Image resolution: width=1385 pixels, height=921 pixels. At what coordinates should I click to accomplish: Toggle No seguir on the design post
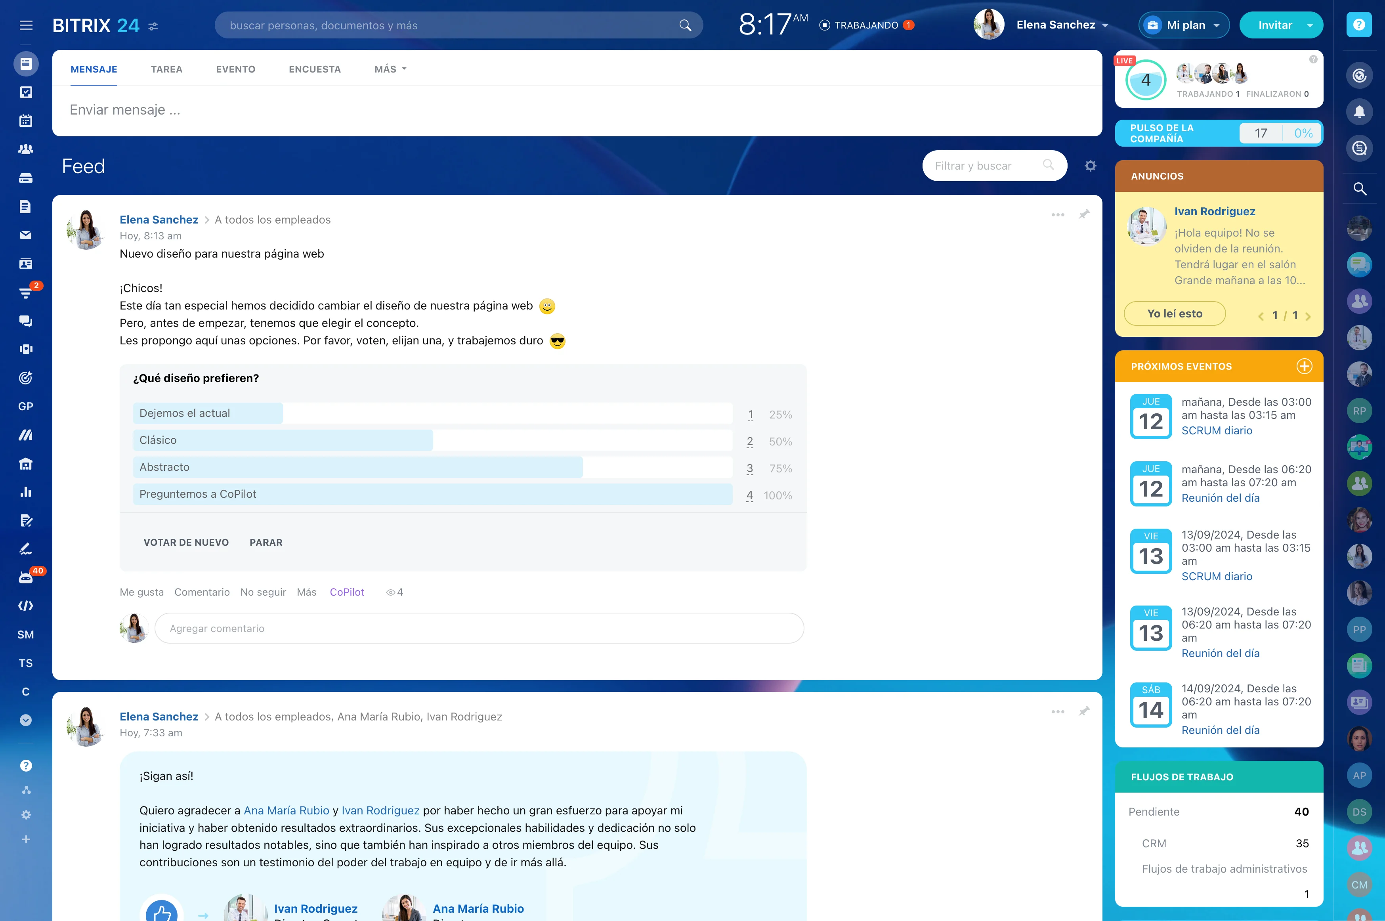(263, 592)
